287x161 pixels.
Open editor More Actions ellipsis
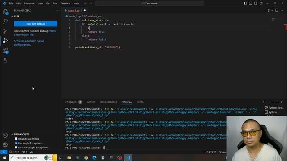pos(282,10)
